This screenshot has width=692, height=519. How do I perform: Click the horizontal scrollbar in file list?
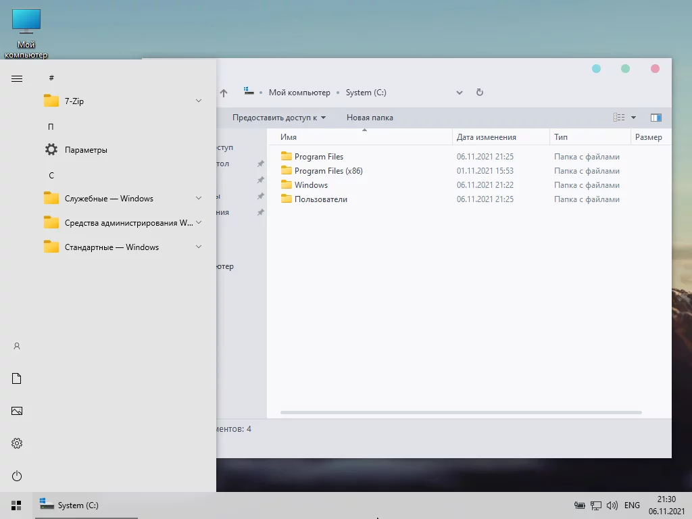click(x=461, y=413)
